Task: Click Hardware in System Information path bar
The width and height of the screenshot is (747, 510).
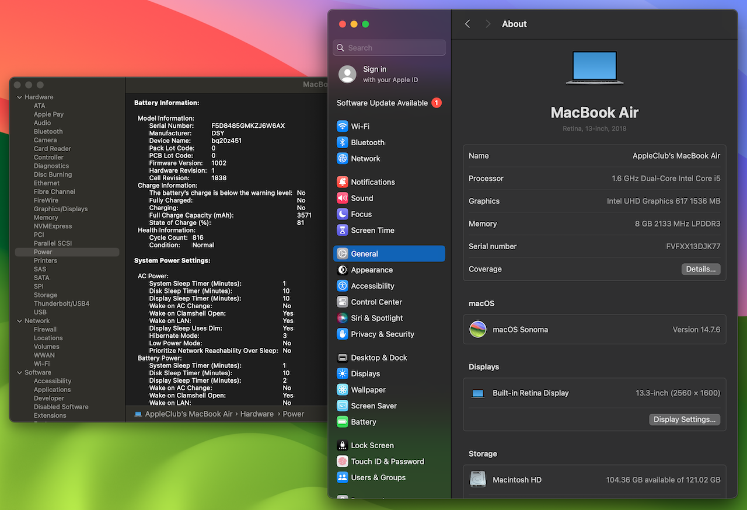Action: tap(257, 414)
